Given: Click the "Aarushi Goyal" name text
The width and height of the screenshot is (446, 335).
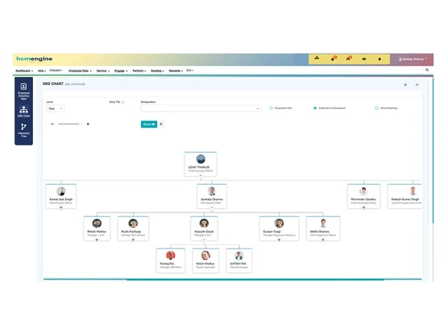Looking at the screenshot, I should [x=204, y=231].
